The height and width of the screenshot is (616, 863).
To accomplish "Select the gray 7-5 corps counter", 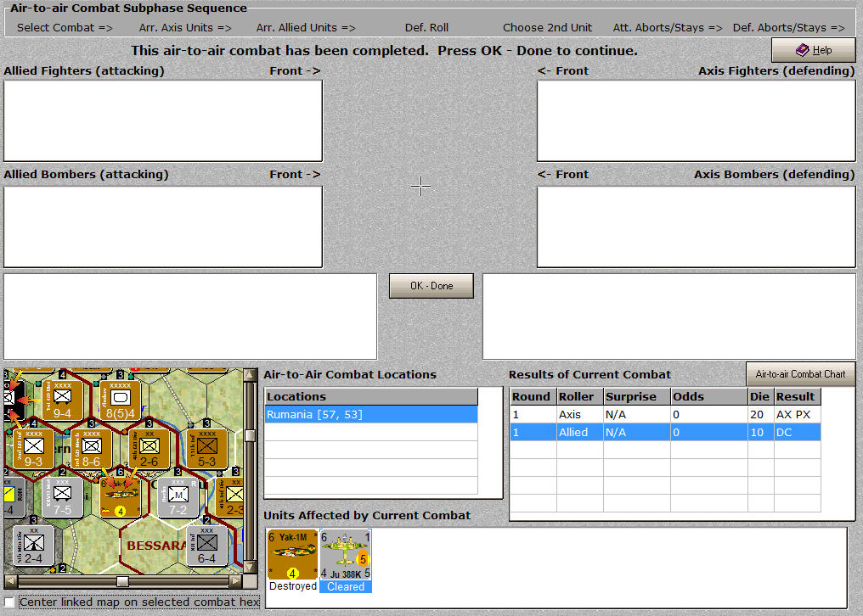I will (x=62, y=497).
